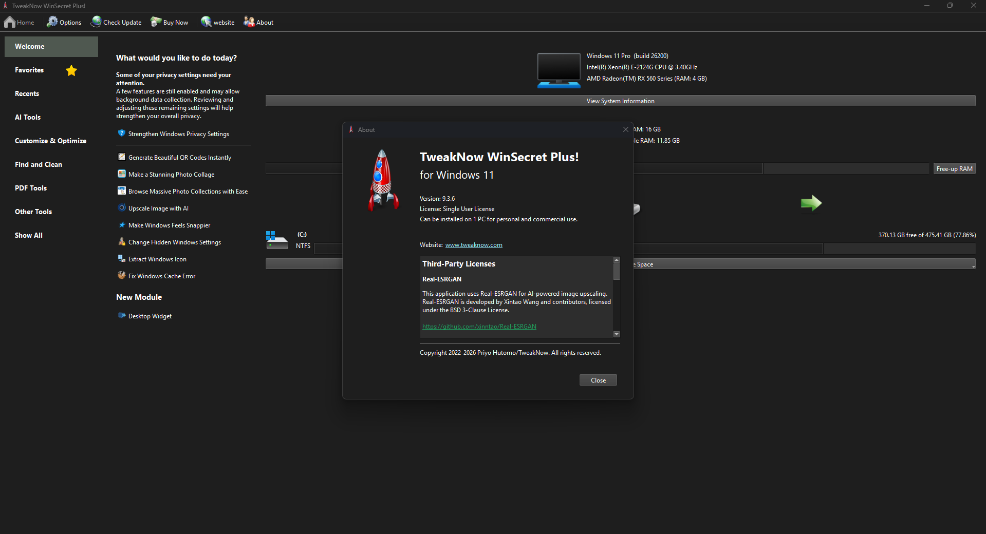Click the Extract Windows Icon link
This screenshot has height=534, width=986.
tap(157, 259)
